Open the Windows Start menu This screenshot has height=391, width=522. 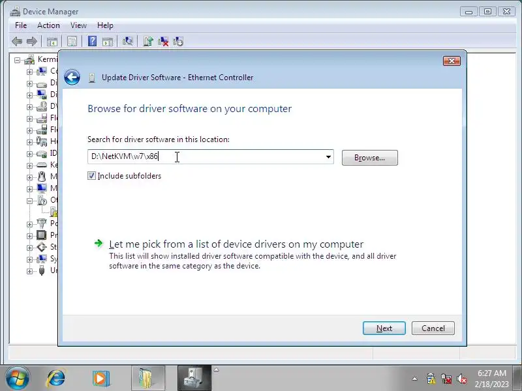pos(18,378)
